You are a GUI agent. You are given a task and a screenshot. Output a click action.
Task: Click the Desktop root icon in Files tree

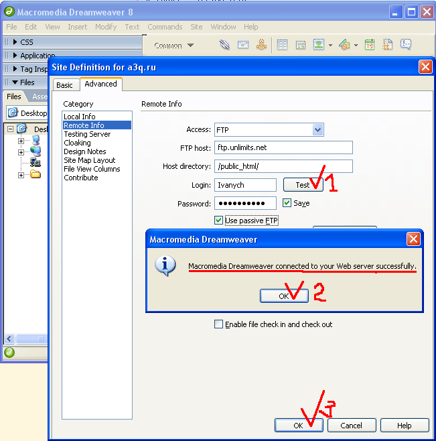(21, 129)
